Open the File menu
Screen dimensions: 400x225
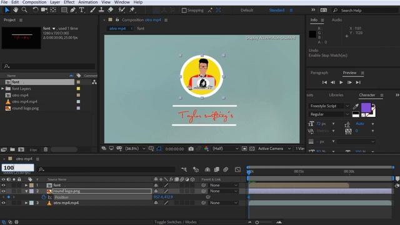tap(4, 2)
